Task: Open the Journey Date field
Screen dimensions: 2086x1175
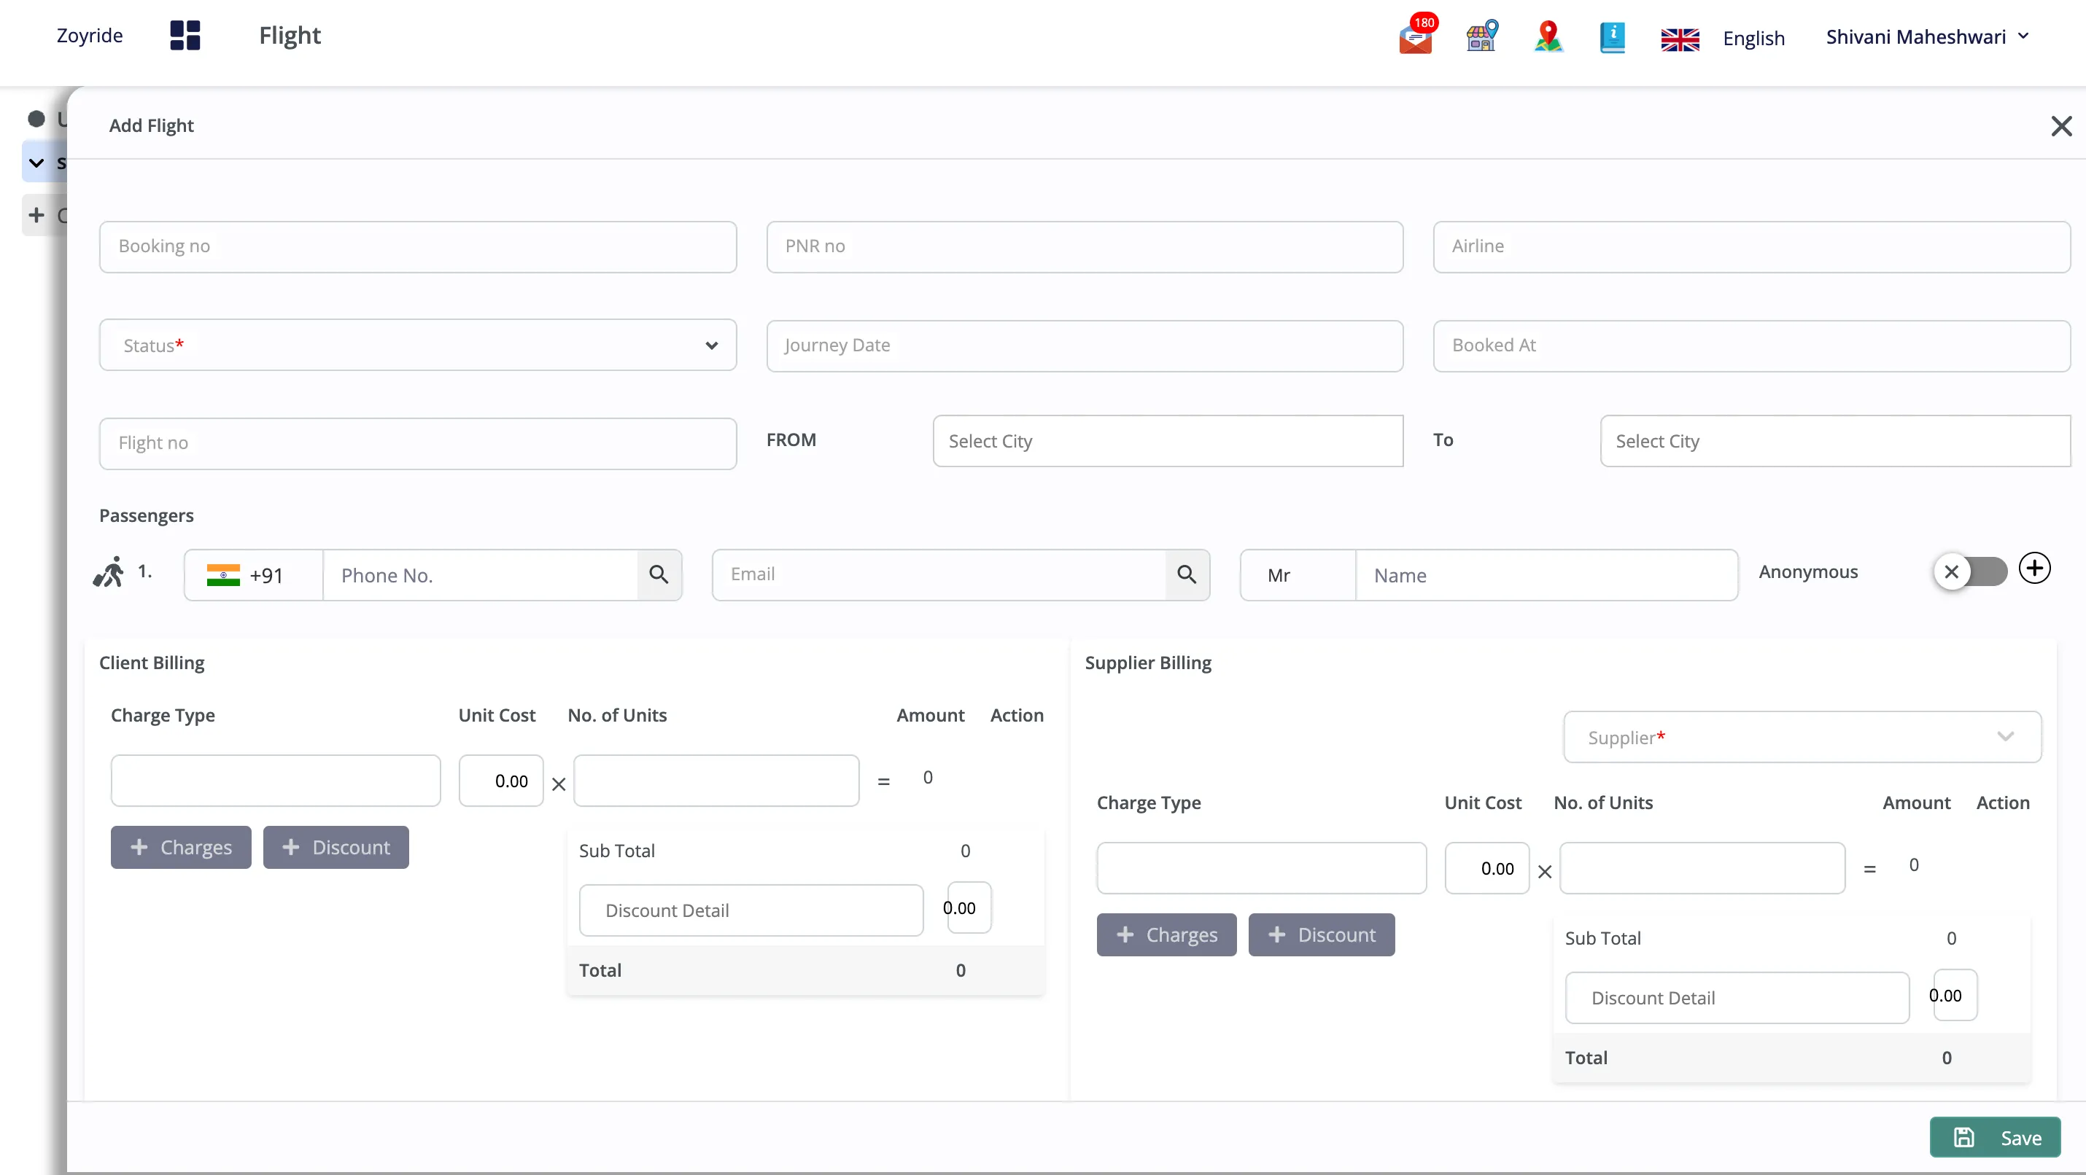Action: 1085,346
